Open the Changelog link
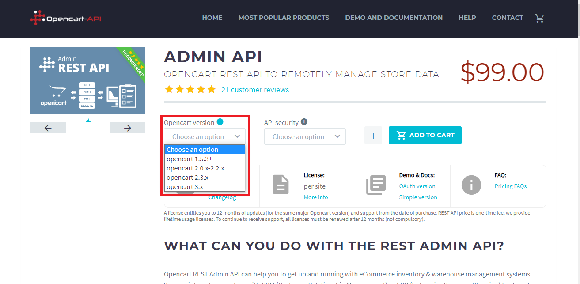Image resolution: width=580 pixels, height=284 pixels. (x=222, y=197)
